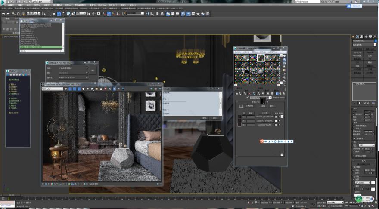Viewport: 379px width, 209px height.
Task: Open the first menu in Material Editor
Action: click(x=238, y=52)
